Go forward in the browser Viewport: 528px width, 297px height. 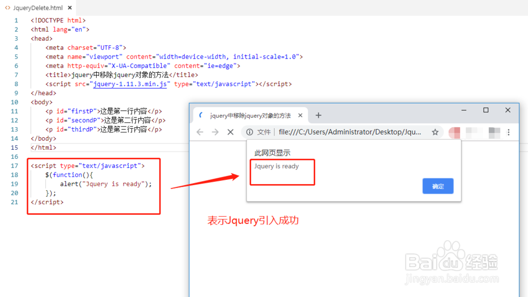click(x=215, y=132)
